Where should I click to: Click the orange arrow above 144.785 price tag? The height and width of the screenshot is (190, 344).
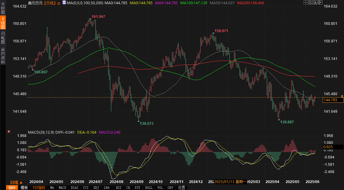[x=342, y=96]
